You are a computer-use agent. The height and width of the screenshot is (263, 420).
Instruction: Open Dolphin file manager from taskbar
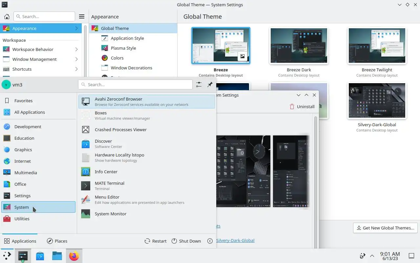57,256
